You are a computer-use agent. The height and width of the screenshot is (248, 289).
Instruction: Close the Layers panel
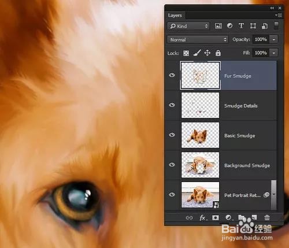coord(280,8)
